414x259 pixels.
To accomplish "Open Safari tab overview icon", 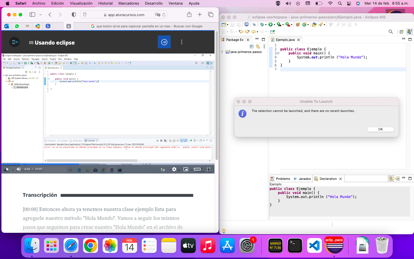I will [x=211, y=14].
